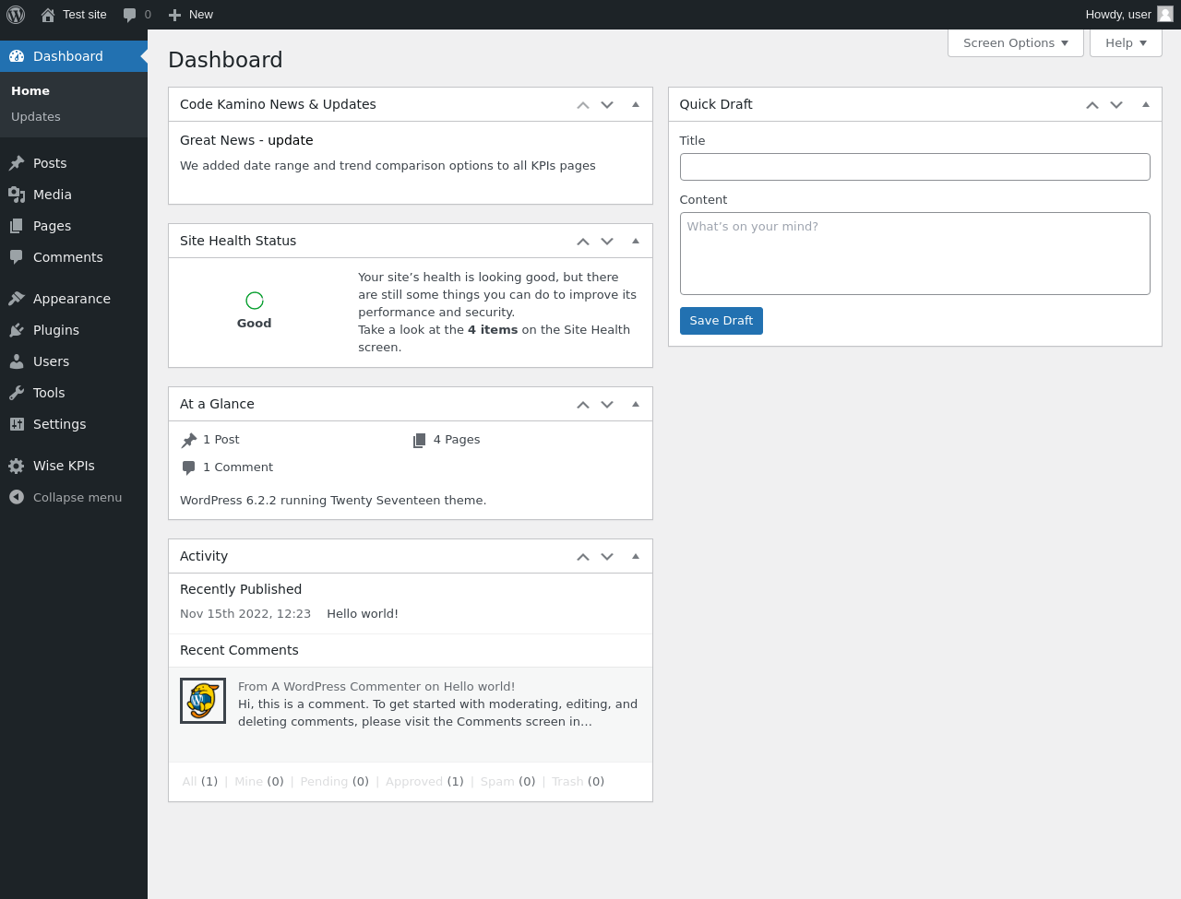Screen dimensions: 1181x899
Task: Open the Appearance menu
Action: 74,299
